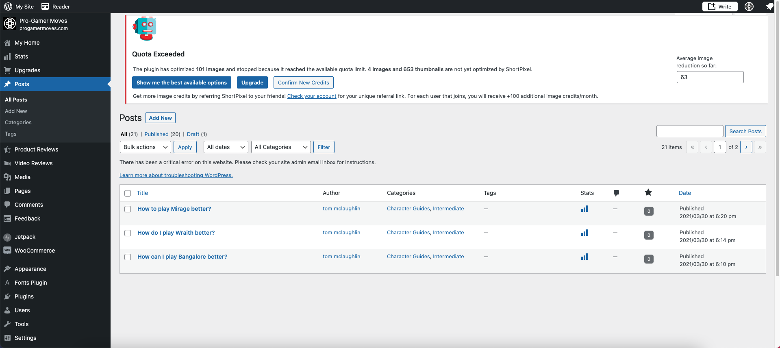Select the Posts pin icon in sidebar
This screenshot has height=348, width=780.
tap(7, 84)
